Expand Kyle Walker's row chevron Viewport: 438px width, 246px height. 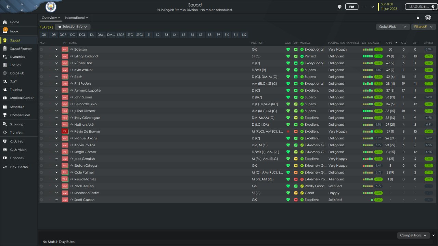click(56, 70)
